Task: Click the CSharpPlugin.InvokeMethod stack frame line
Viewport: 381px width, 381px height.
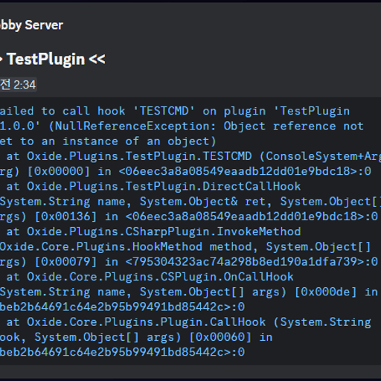Action: 153,231
